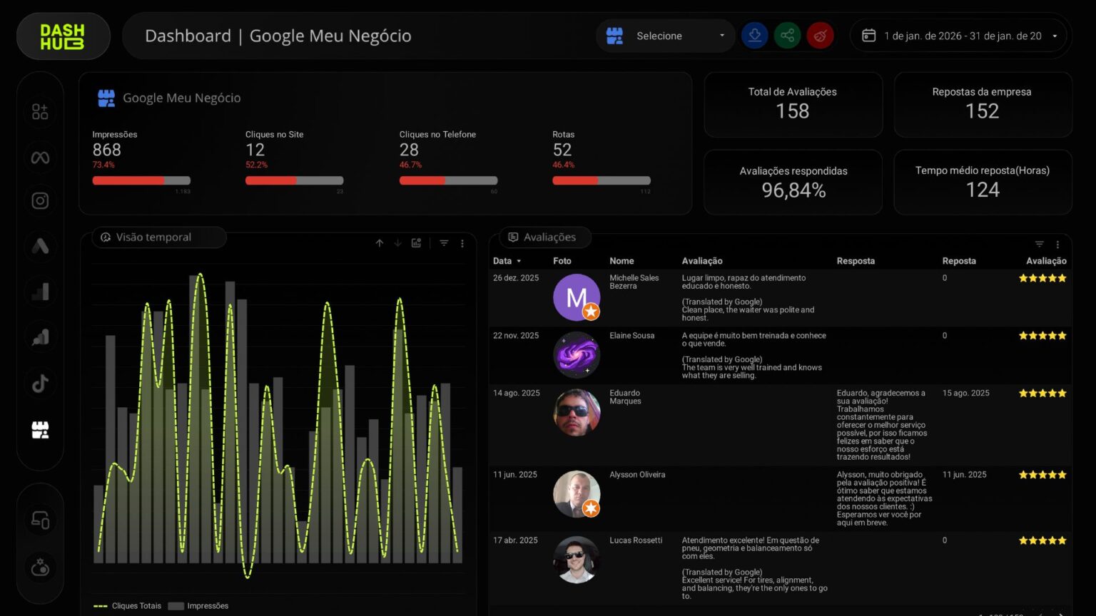The height and width of the screenshot is (616, 1096).
Task: Click the DashHub logo button
Action: point(63,36)
